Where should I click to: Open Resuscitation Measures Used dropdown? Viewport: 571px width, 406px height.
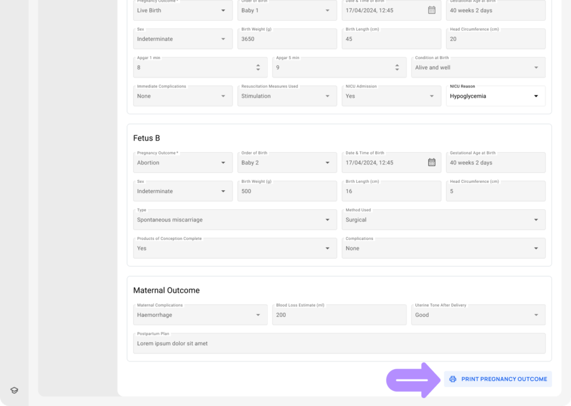click(327, 96)
